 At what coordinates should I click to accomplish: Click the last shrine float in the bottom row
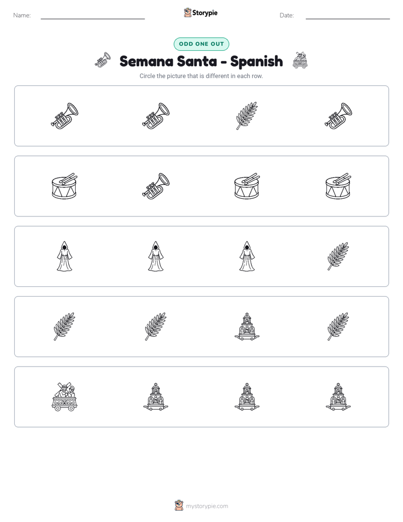[338, 397]
